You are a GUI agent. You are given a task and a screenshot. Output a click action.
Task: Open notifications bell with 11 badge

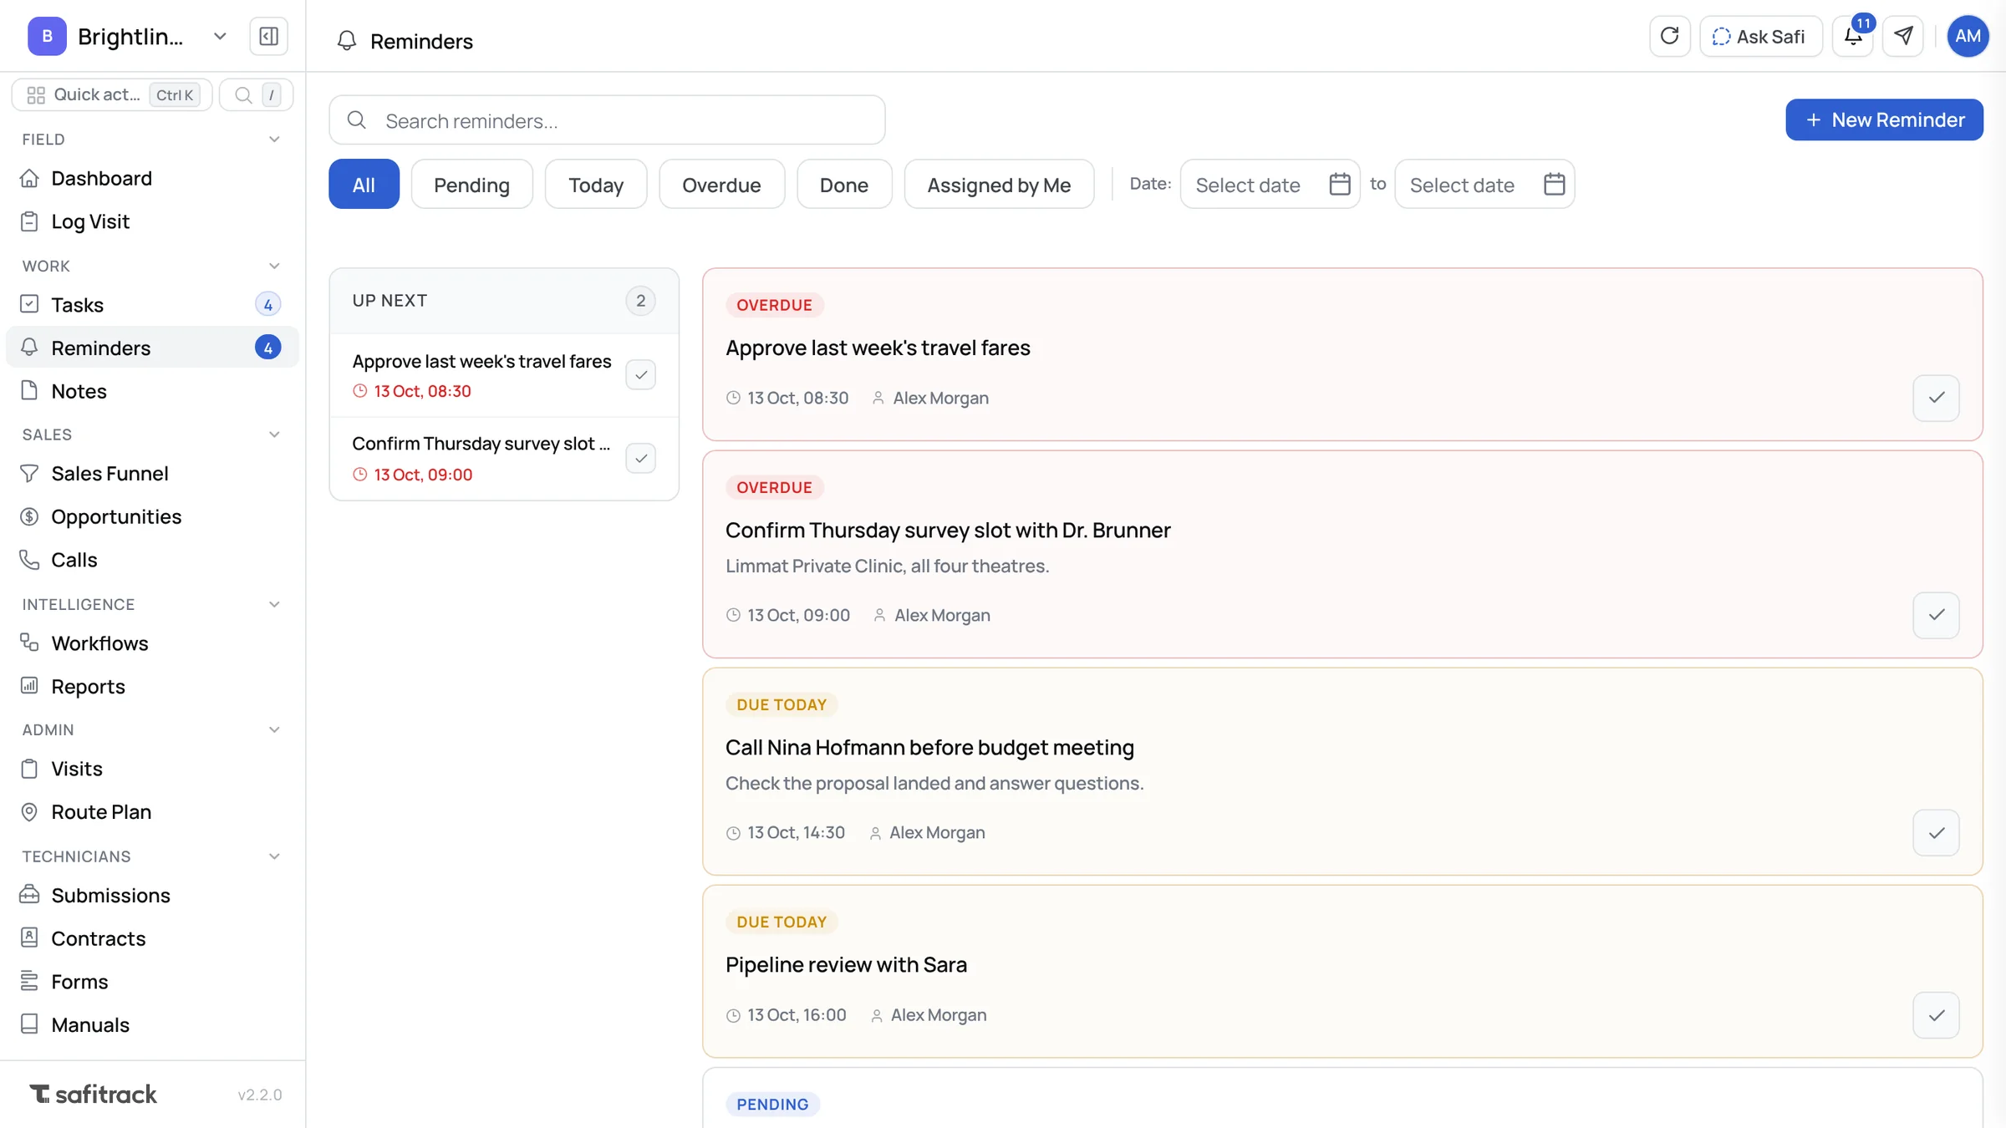[1853, 37]
